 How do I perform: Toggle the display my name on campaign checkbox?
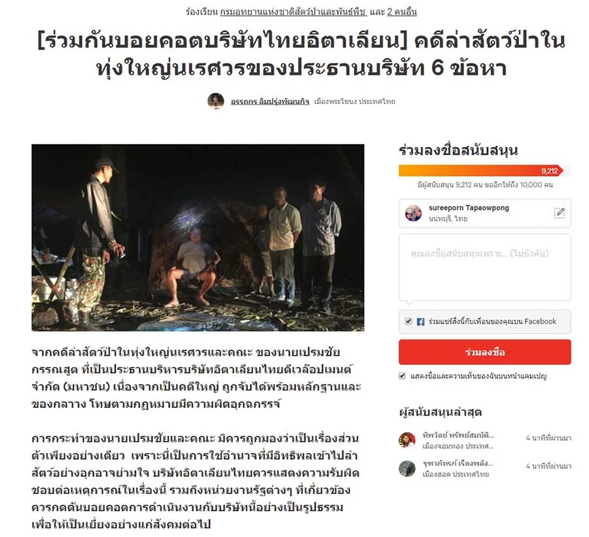pos(402,375)
